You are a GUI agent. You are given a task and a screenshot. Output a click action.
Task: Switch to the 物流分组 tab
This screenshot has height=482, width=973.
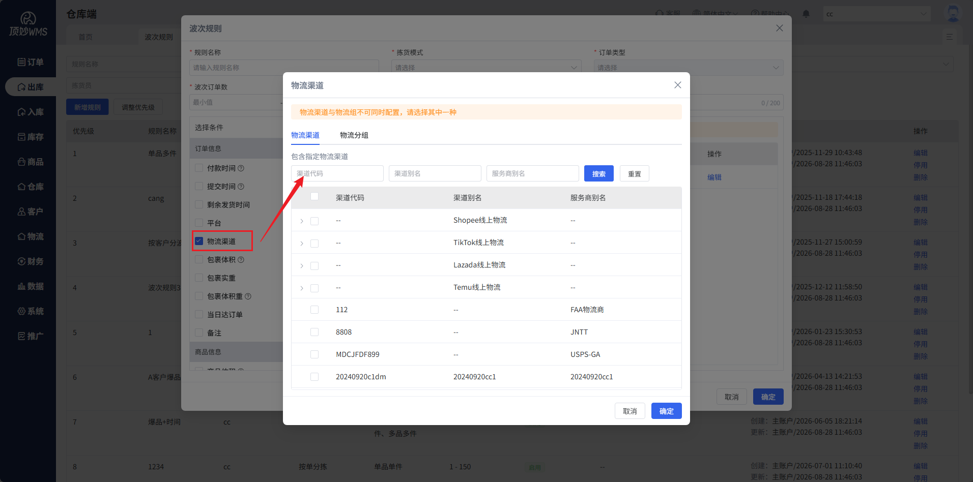click(354, 135)
